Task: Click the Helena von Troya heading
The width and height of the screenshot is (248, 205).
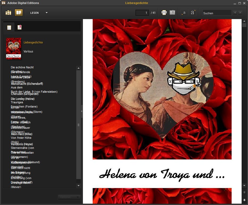Action: point(162,175)
